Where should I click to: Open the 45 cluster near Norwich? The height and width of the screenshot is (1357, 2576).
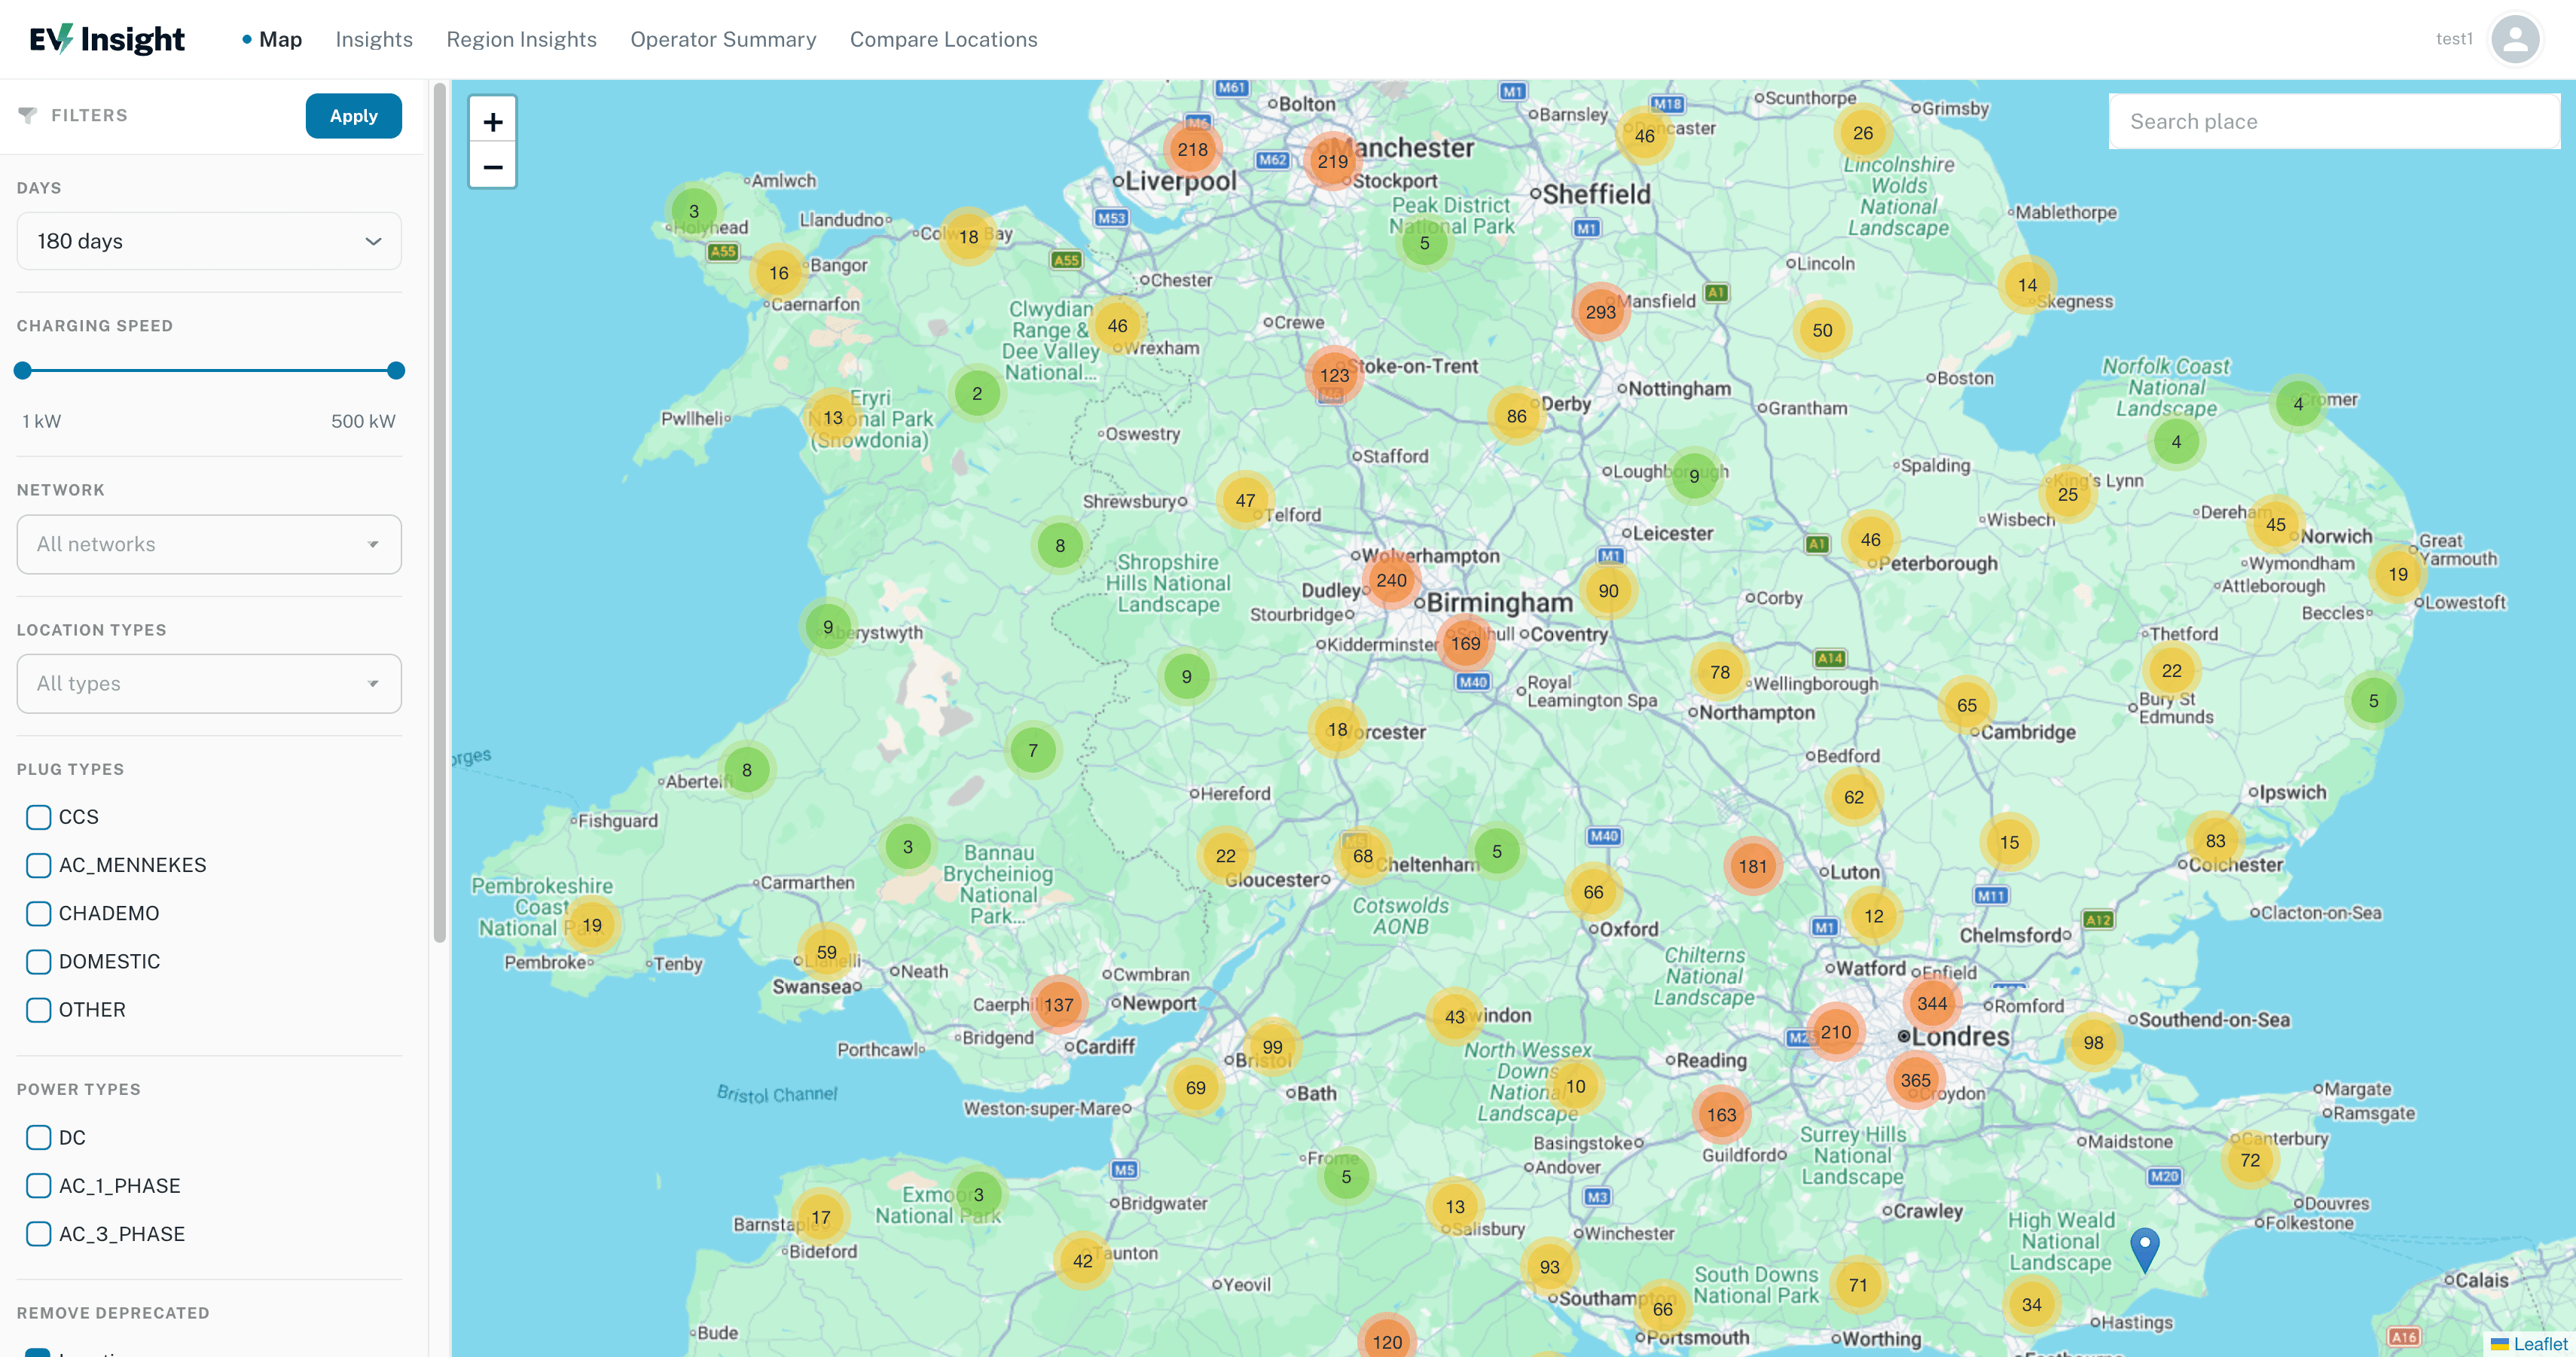coord(2275,524)
